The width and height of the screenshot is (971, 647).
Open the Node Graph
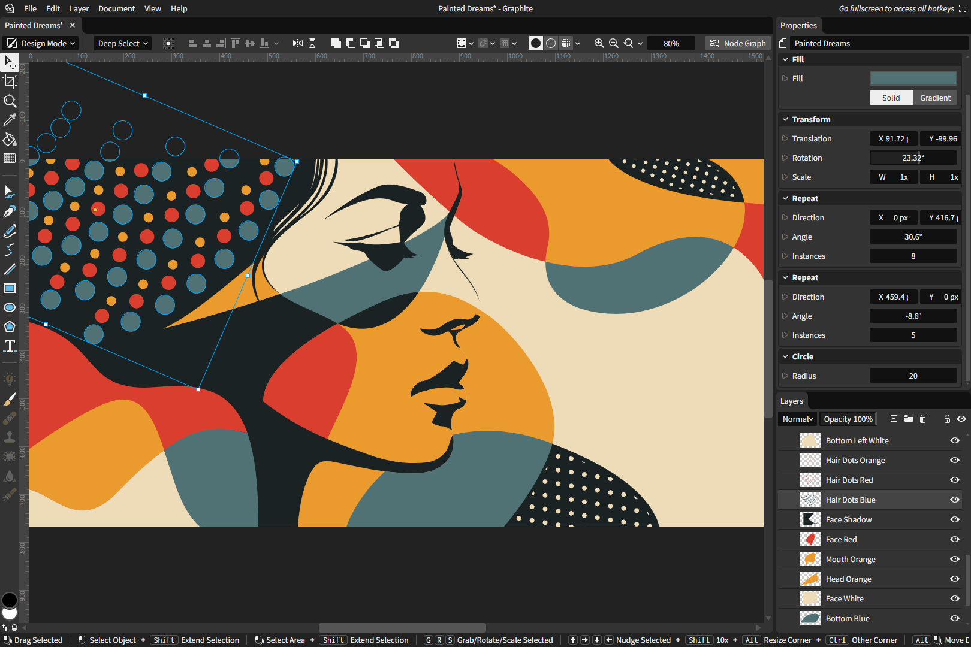point(738,43)
